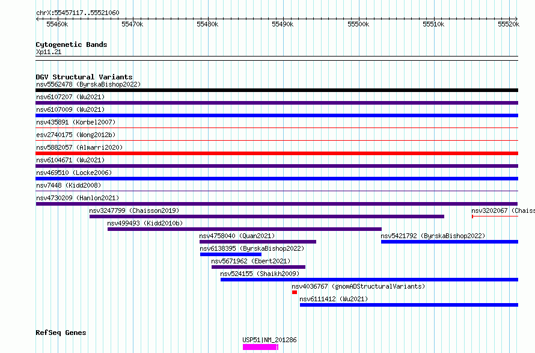
Task: Click the ruler's left arrowhead
Action: pyautogui.click(x=37, y=19)
